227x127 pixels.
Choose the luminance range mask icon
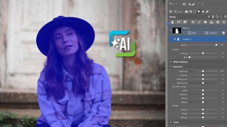tap(224, 22)
